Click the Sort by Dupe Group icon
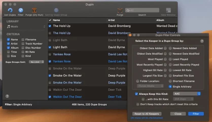 pos(56,10)
